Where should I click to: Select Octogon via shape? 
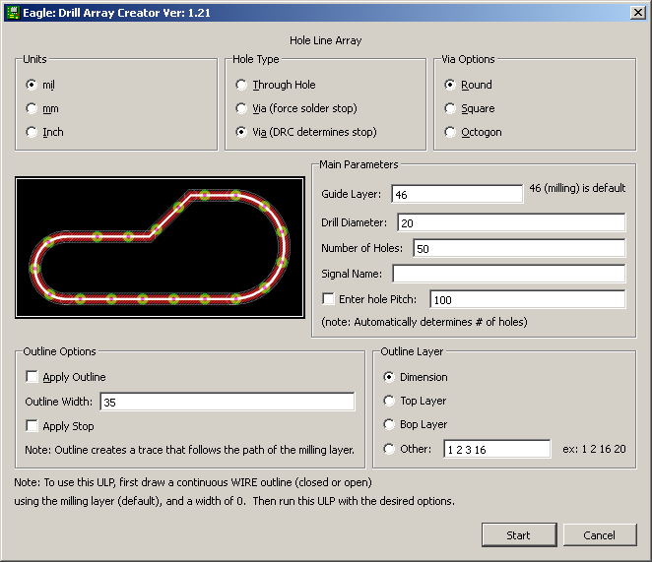(x=450, y=132)
